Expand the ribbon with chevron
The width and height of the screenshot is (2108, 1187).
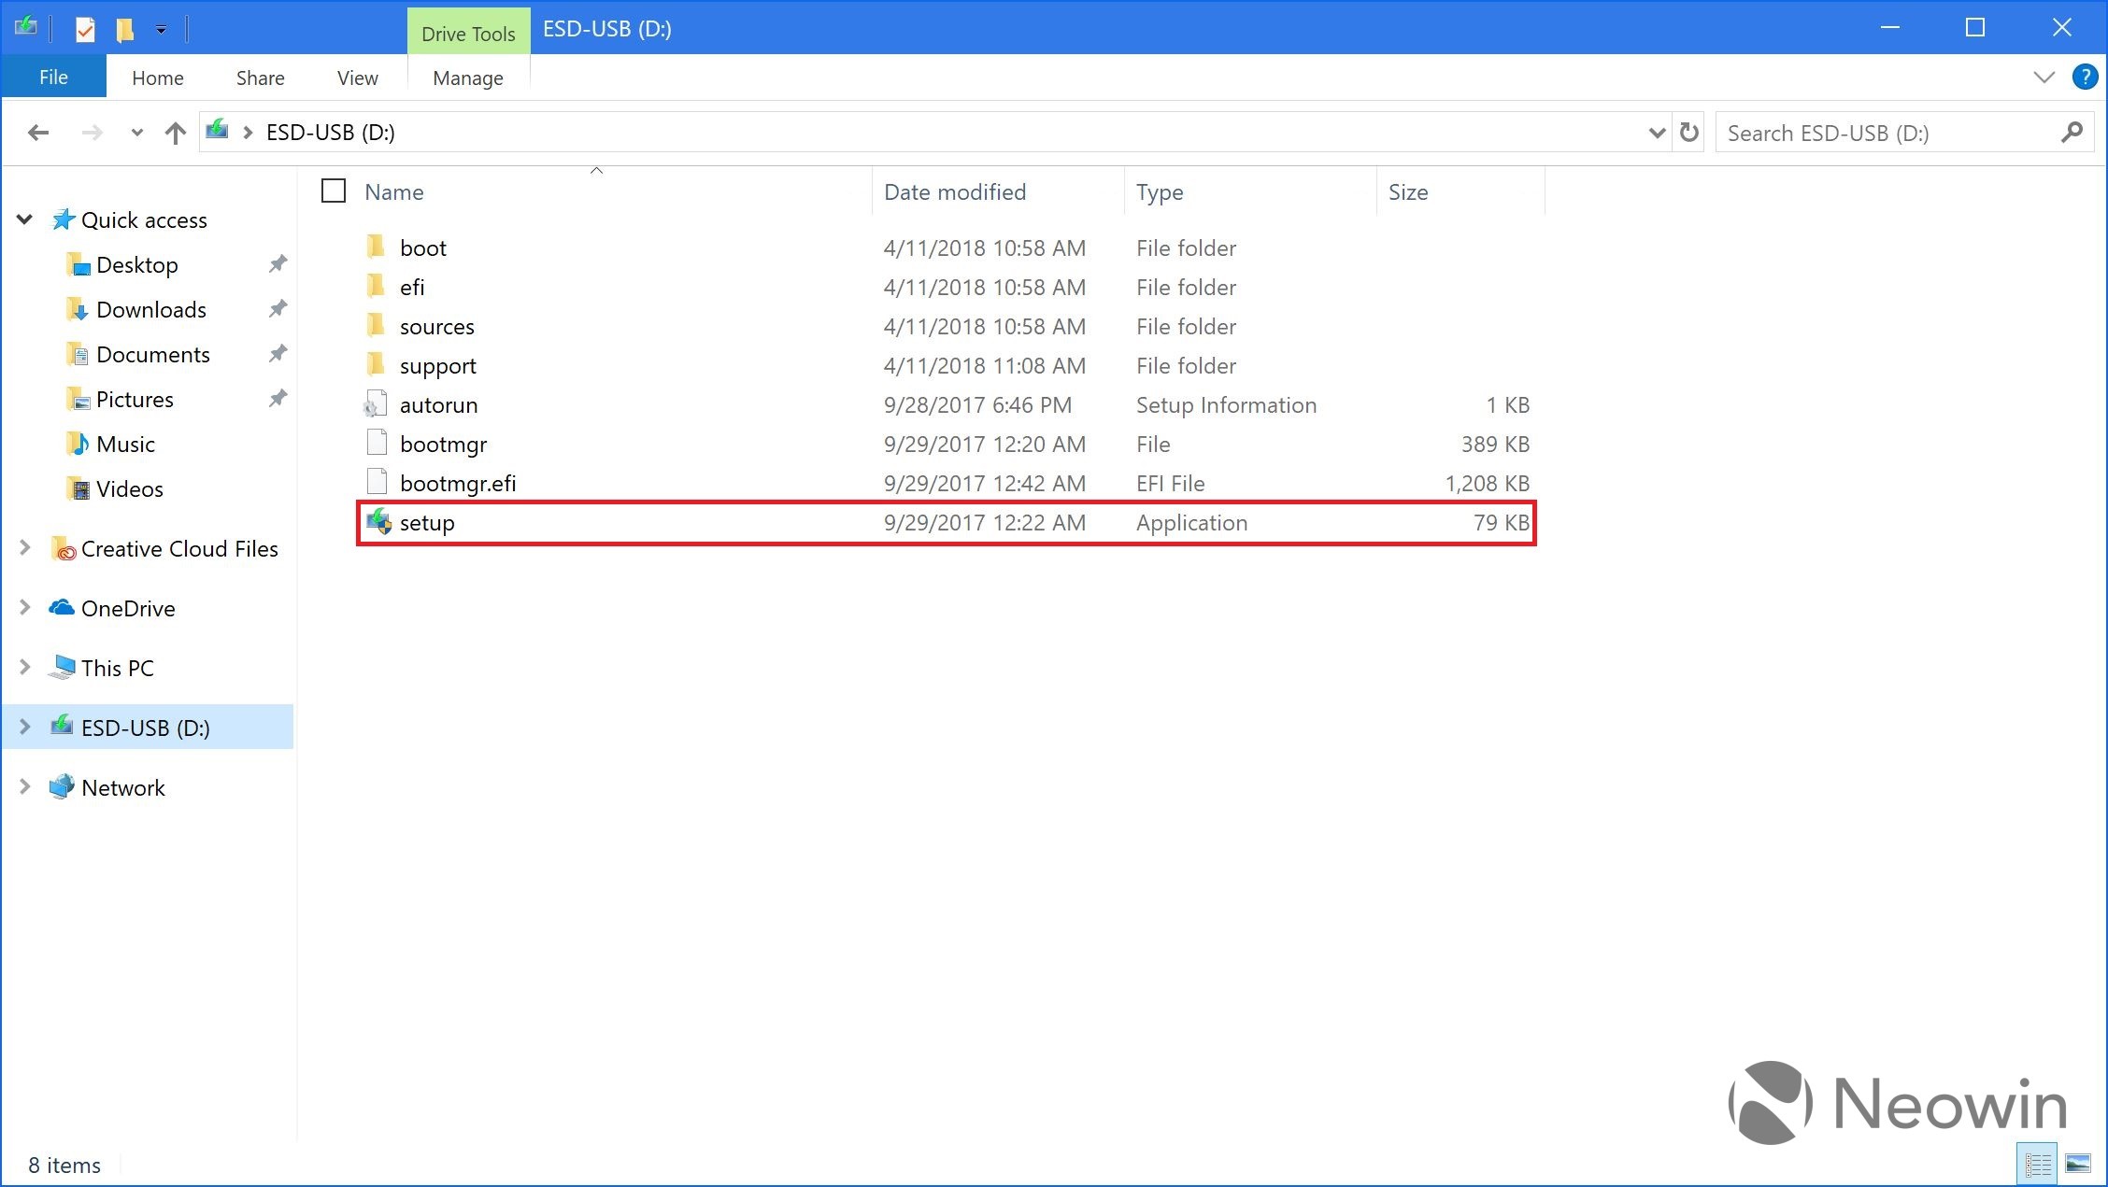click(x=2044, y=78)
